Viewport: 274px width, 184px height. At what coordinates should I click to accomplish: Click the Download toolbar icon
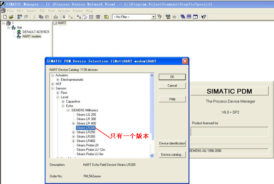[x=56, y=17]
